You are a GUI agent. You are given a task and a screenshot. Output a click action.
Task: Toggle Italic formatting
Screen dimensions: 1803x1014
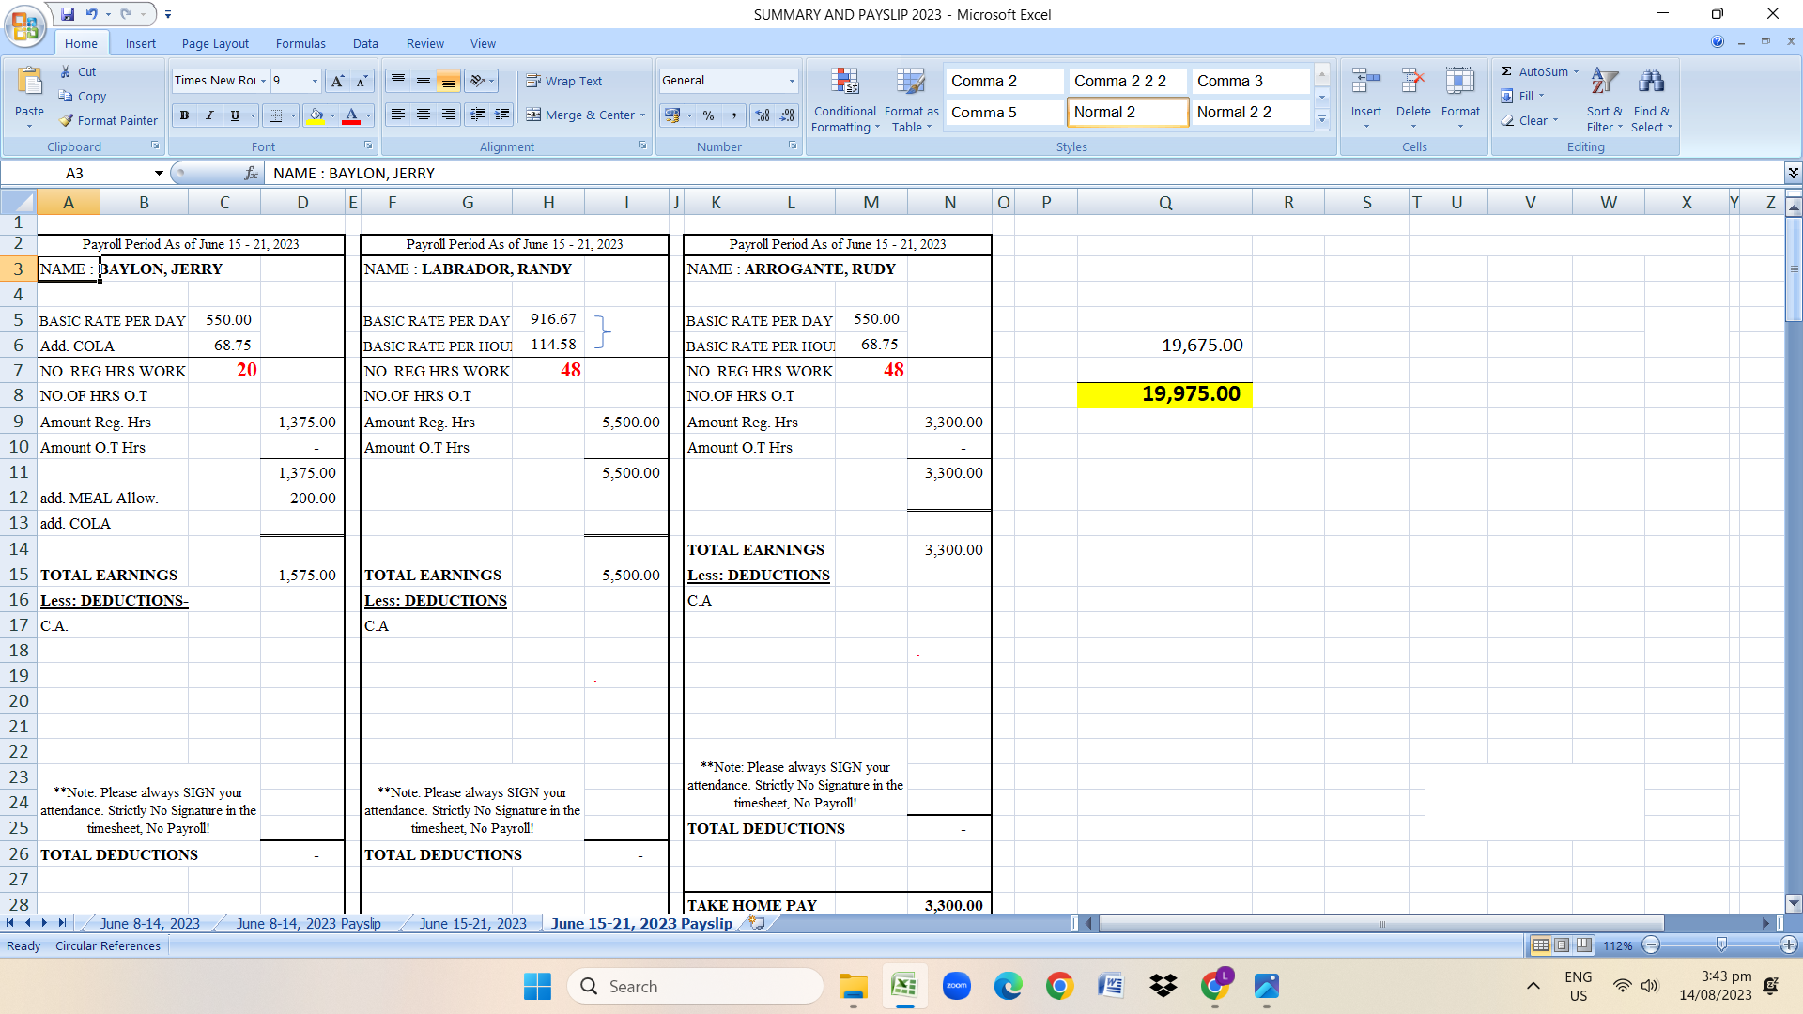(209, 115)
